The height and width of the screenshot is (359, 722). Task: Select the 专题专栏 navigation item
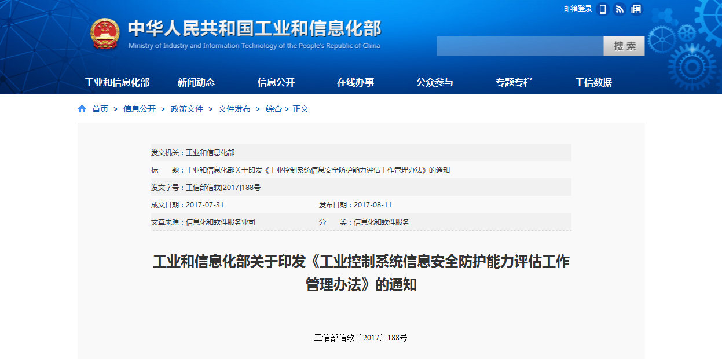pos(514,82)
